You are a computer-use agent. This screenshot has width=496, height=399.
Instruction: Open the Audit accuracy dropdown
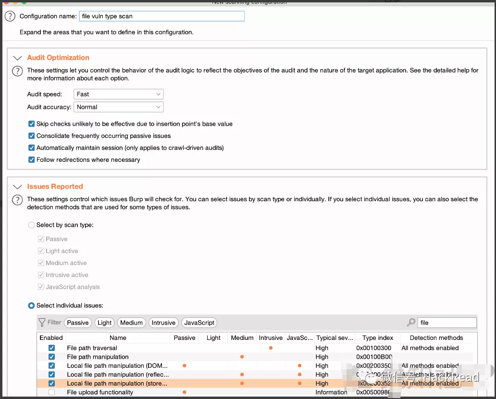click(x=119, y=107)
